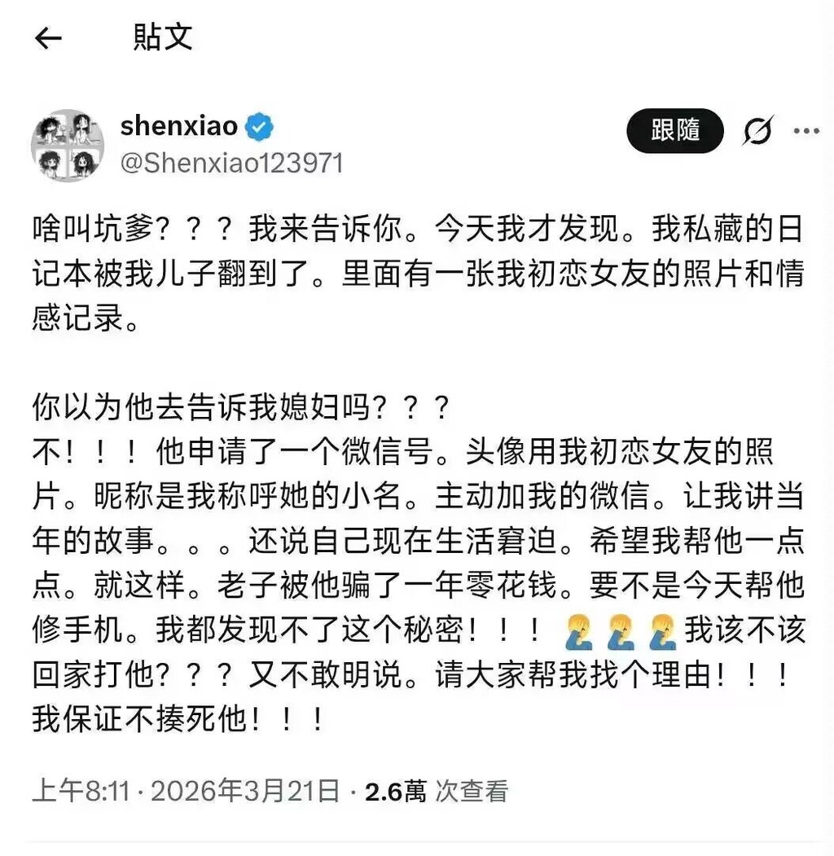
Task: Click the 2026年3月21日 post date
Action: pos(245,791)
